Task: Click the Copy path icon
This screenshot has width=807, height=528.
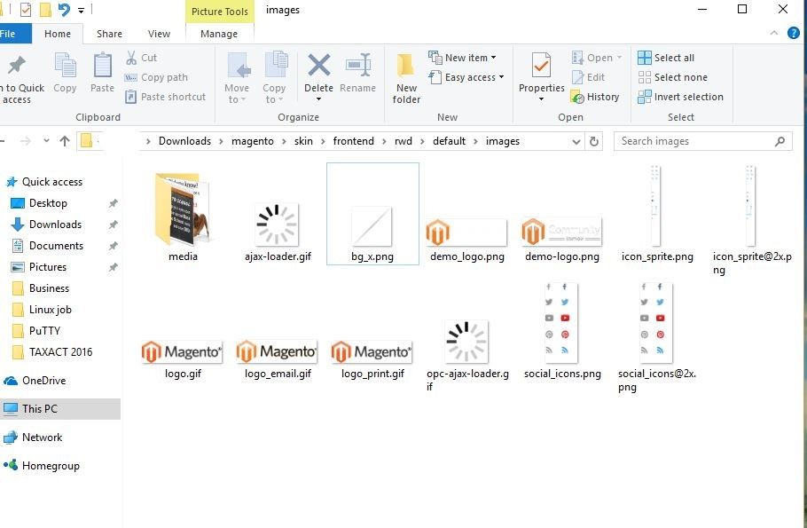Action: (130, 77)
